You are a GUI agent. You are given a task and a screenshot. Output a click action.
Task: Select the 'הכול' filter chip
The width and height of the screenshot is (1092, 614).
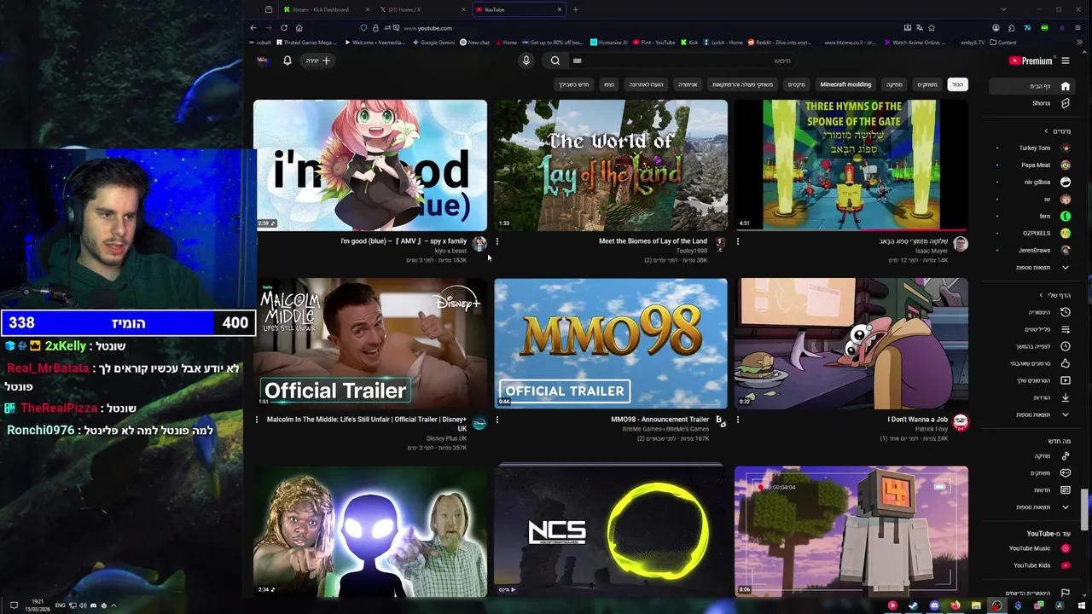pyautogui.click(x=958, y=84)
